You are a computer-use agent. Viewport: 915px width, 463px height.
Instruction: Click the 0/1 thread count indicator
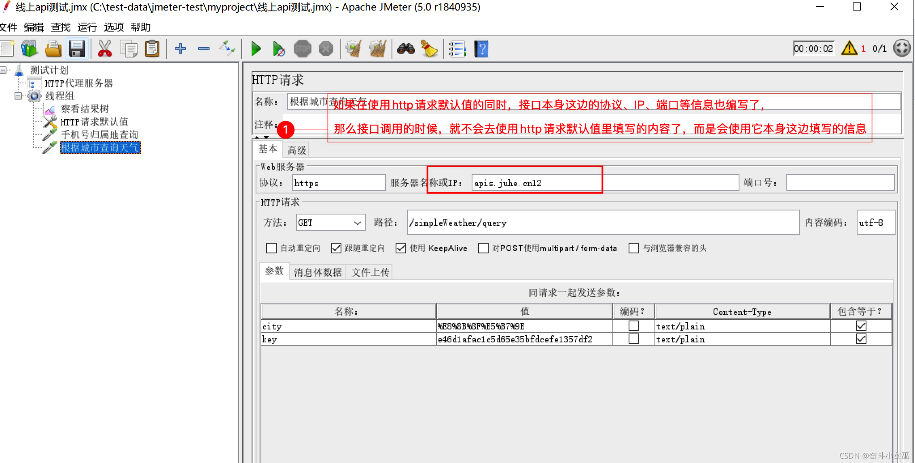click(879, 49)
